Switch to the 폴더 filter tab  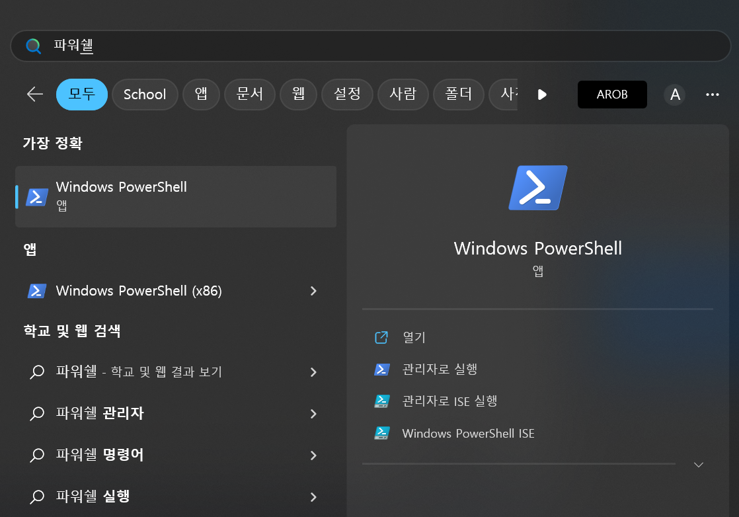pyautogui.click(x=459, y=95)
